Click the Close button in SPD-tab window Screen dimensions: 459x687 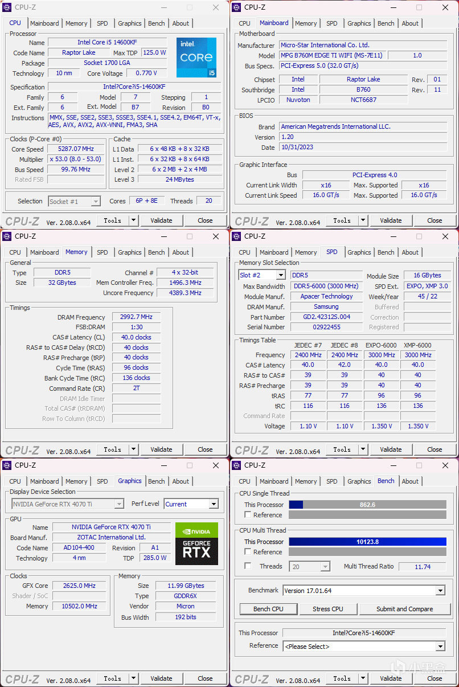[x=435, y=449]
